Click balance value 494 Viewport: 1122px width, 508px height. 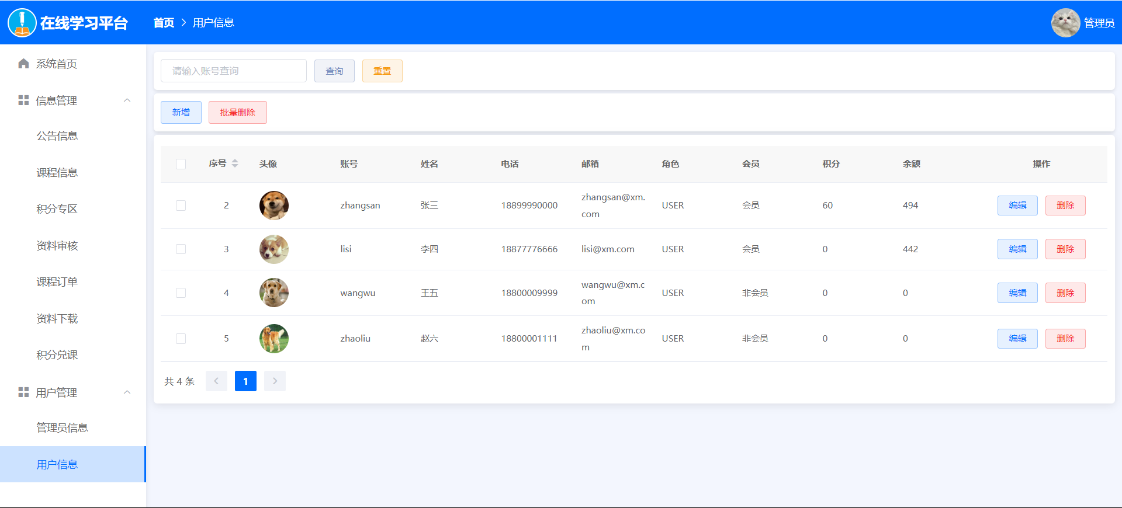(x=910, y=206)
